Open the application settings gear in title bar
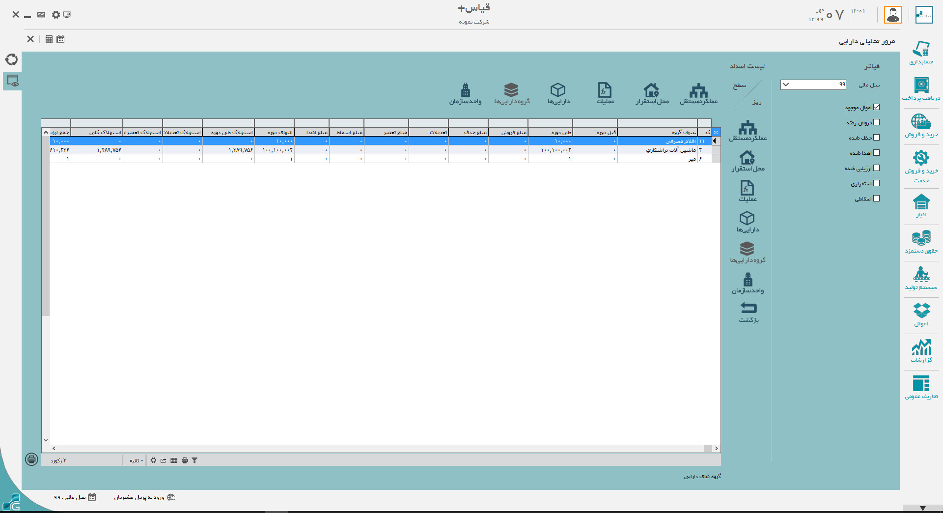 coord(56,15)
